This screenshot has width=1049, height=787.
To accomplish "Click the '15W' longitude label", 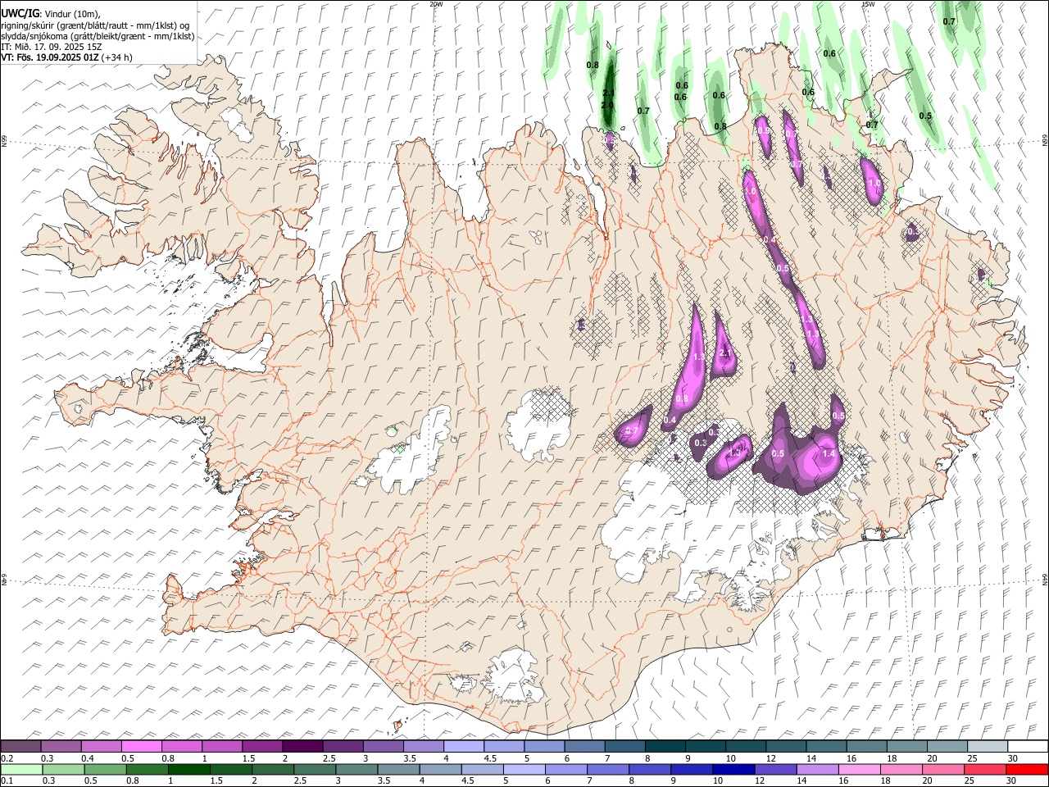I will [x=868, y=4].
